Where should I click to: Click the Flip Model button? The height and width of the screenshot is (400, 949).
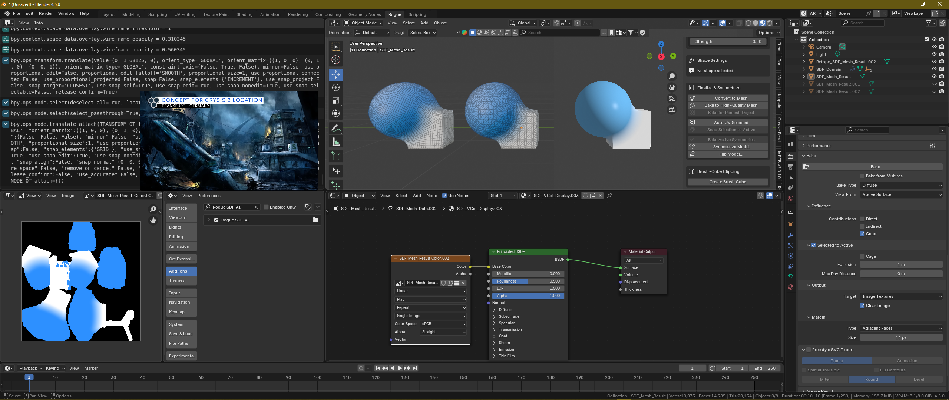[728, 154]
